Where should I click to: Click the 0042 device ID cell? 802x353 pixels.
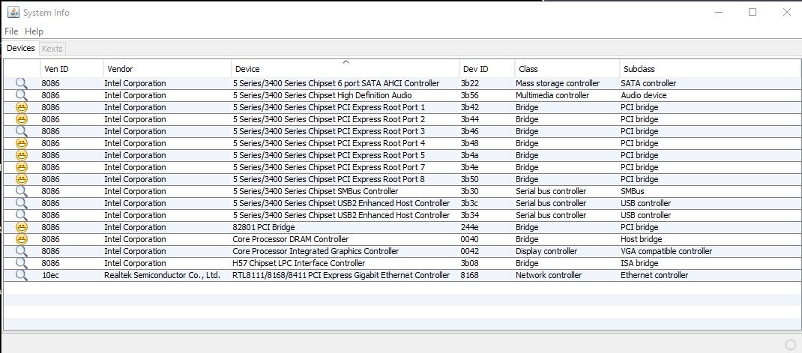point(469,251)
